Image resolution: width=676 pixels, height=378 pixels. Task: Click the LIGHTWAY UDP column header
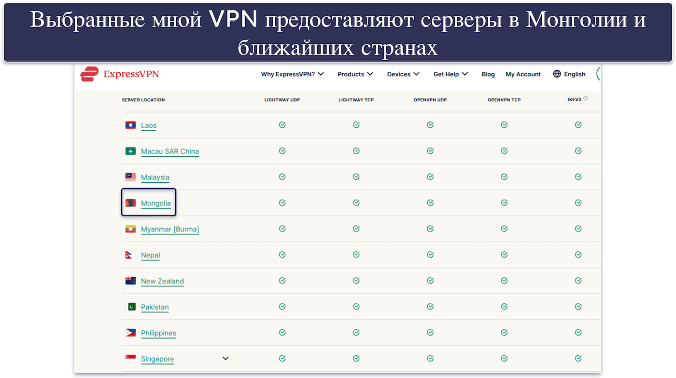[x=282, y=100]
